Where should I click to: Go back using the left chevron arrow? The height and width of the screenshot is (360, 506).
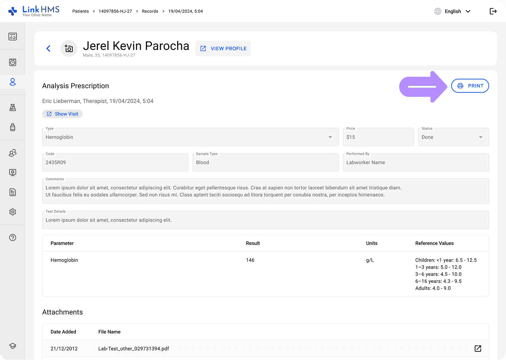coord(49,49)
